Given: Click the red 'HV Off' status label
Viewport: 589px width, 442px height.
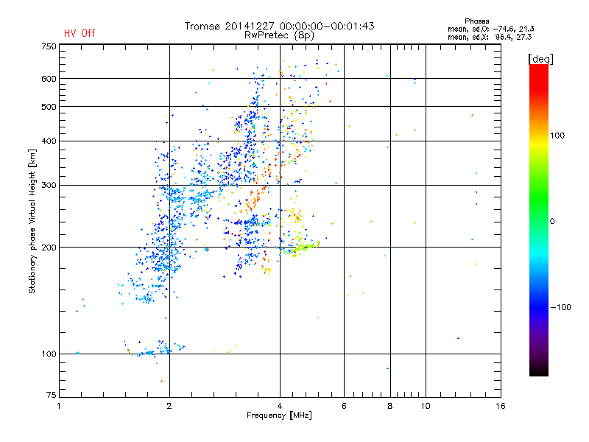Looking at the screenshot, I should pos(80,33).
